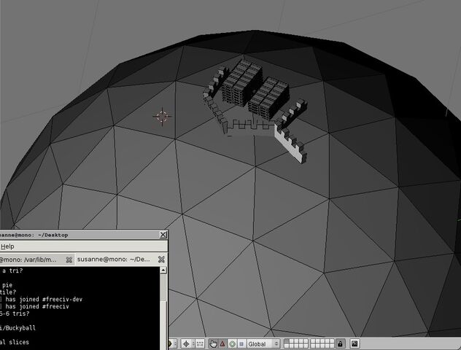Click the 'Buckyball' text in the terminal
The width and height of the screenshot is (461, 350).
pos(19,328)
